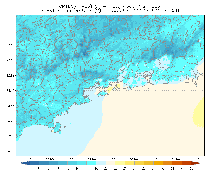Click the pale blue swatch between 18 and 20
This screenshot has height=171, width=221.
click(101, 163)
